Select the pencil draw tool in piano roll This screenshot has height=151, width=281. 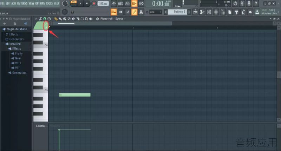click(x=56, y=19)
